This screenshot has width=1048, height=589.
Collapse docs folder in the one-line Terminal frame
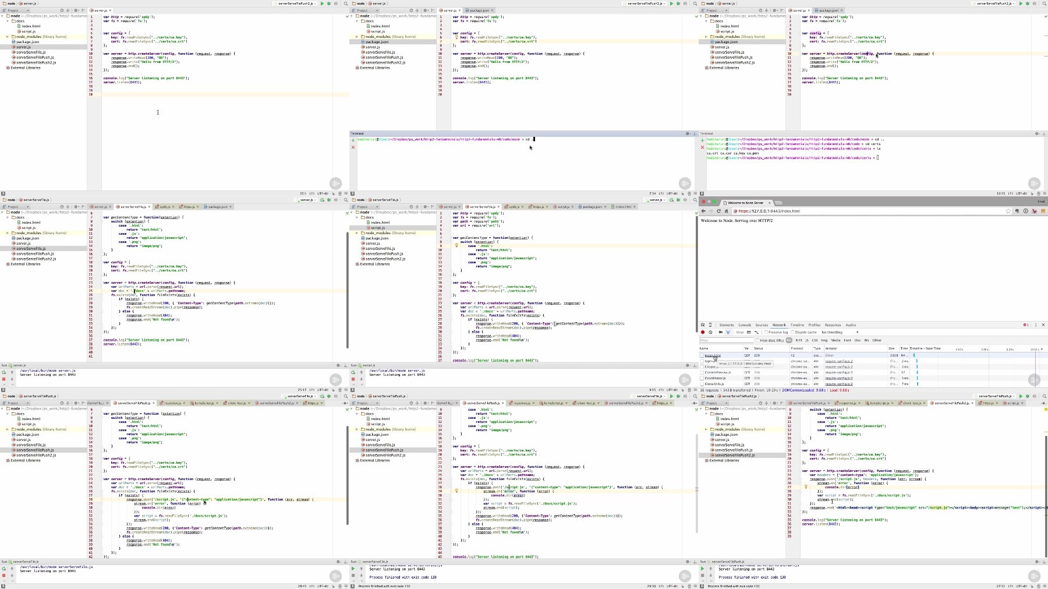[x=357, y=21]
